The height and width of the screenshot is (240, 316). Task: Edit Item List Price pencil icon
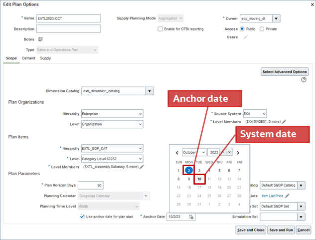coord(288,196)
